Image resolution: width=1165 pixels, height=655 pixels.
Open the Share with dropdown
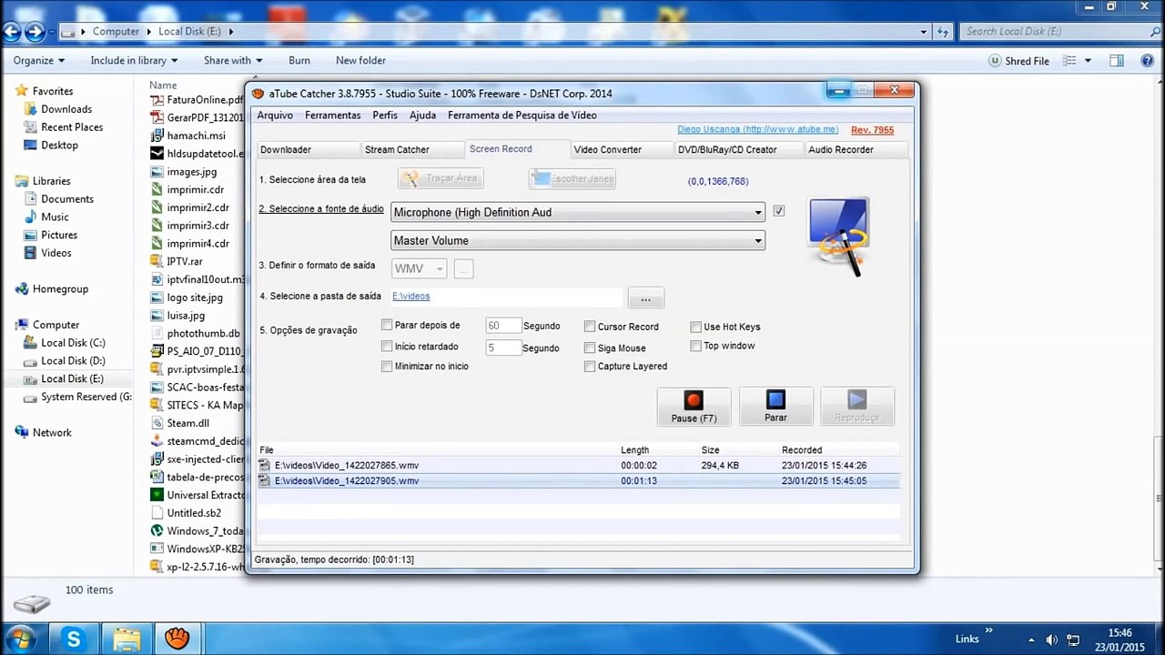tap(233, 61)
